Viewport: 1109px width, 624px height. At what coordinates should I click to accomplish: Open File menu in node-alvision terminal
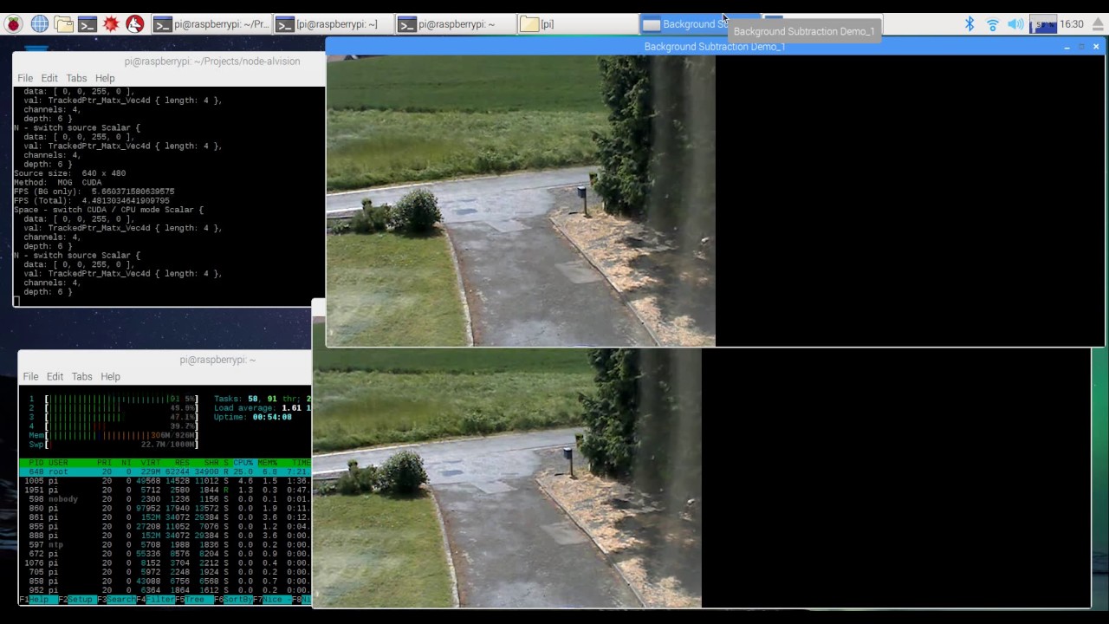pyautogui.click(x=25, y=78)
